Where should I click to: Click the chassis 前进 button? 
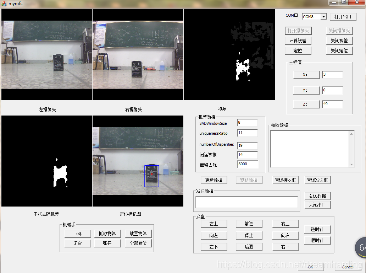point(249,224)
